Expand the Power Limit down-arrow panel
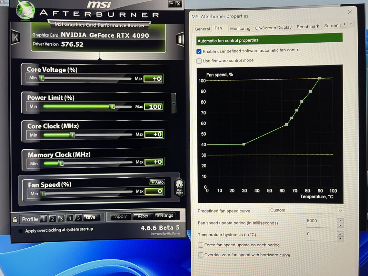 click(x=173, y=103)
